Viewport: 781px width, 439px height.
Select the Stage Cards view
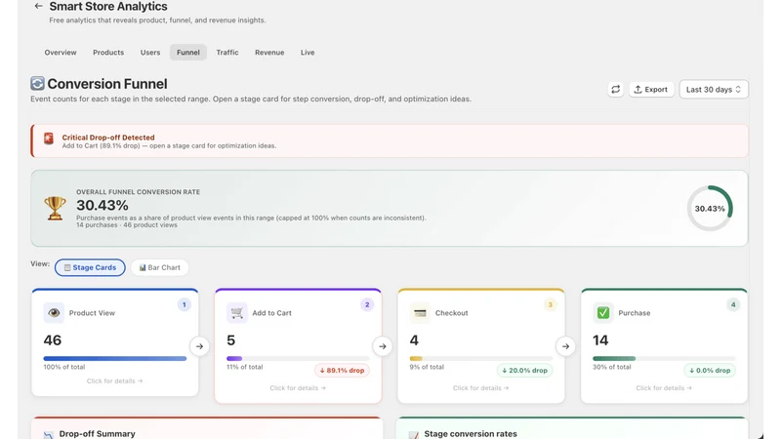(90, 267)
